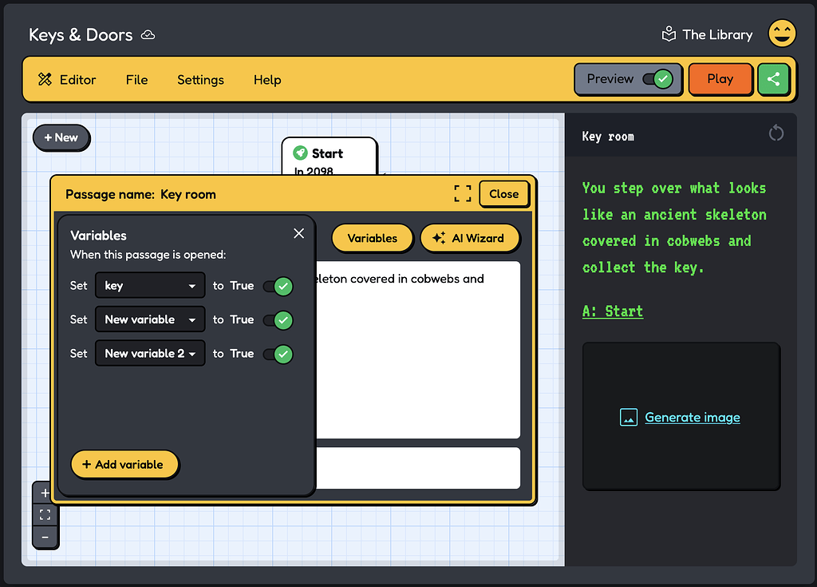
Task: Click the fullscreen expand icon on the passage editor
Action: pyautogui.click(x=462, y=192)
